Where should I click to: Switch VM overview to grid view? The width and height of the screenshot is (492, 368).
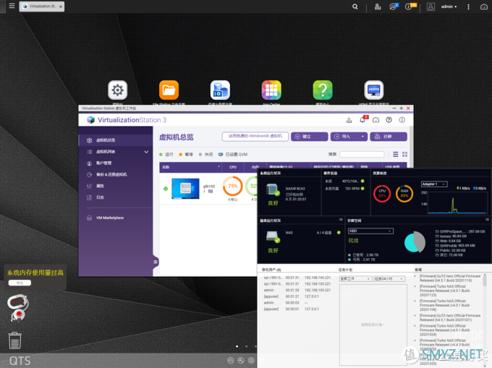tap(404, 154)
